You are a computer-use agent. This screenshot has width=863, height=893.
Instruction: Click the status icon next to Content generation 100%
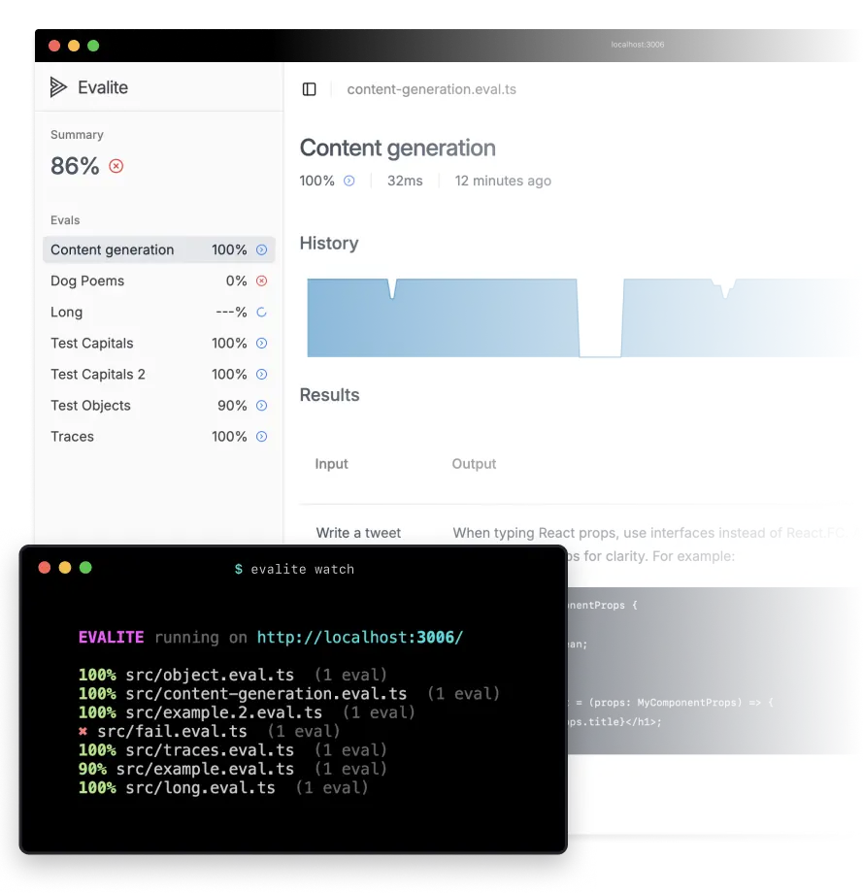pos(261,249)
